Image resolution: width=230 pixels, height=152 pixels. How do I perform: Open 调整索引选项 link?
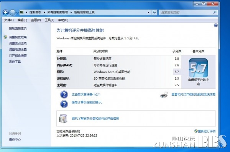point(18,43)
